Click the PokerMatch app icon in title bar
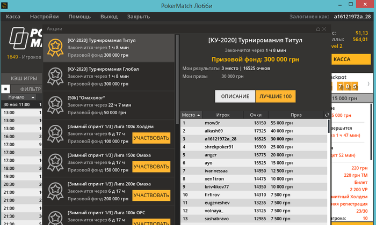 (4, 5)
